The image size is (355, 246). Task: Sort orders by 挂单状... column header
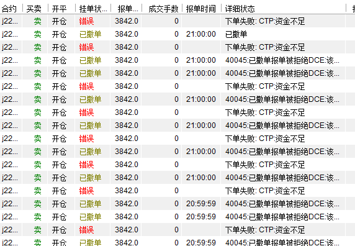93,9
